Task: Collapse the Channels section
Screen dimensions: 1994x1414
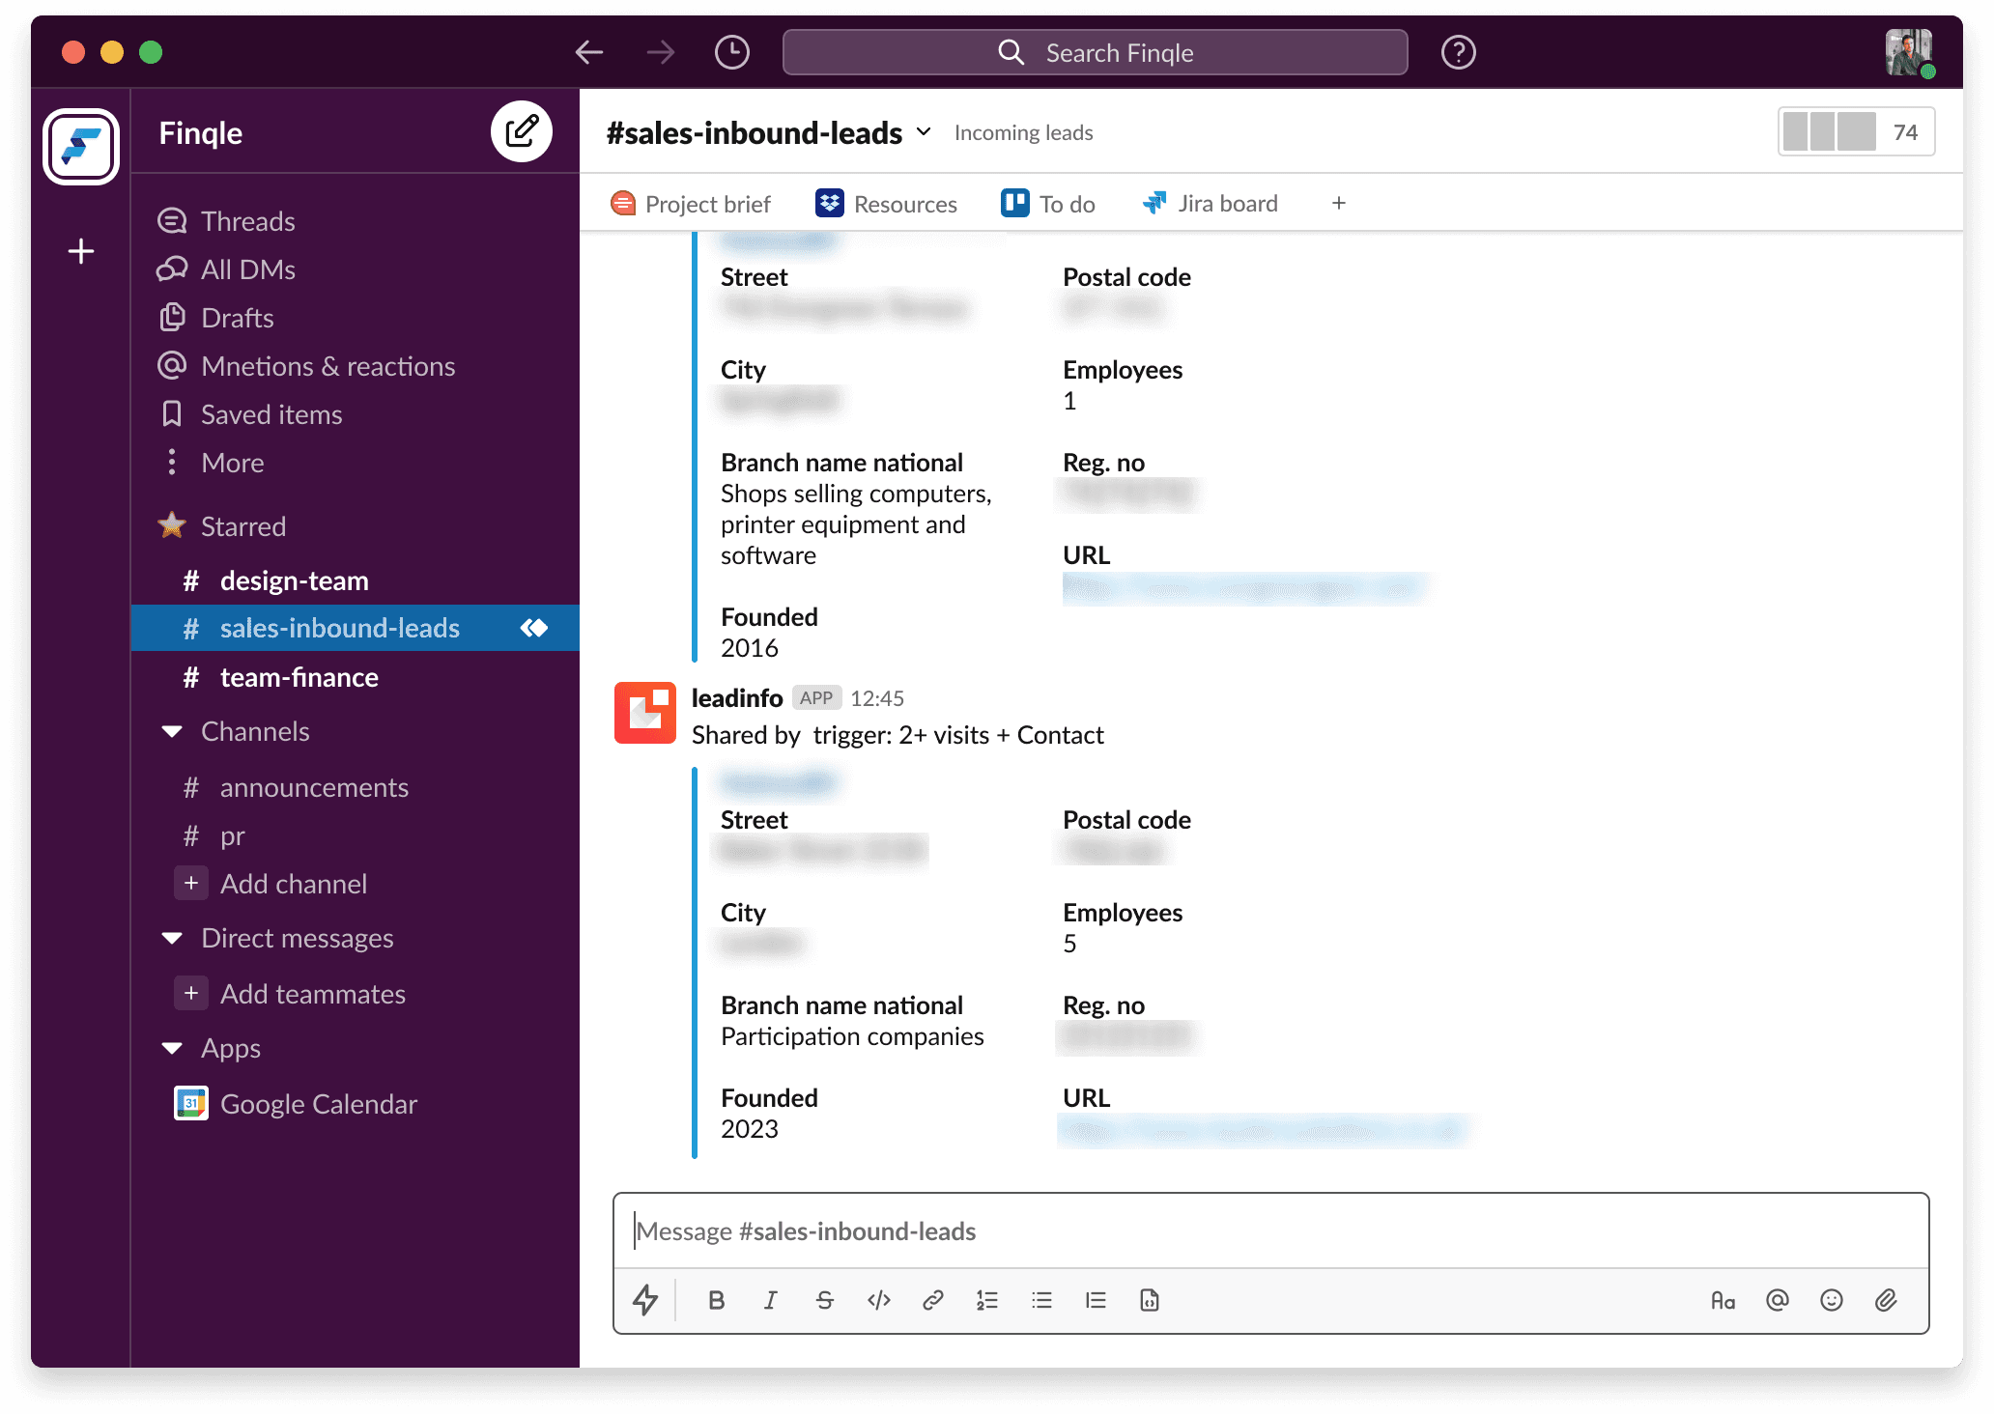Action: pyautogui.click(x=173, y=731)
